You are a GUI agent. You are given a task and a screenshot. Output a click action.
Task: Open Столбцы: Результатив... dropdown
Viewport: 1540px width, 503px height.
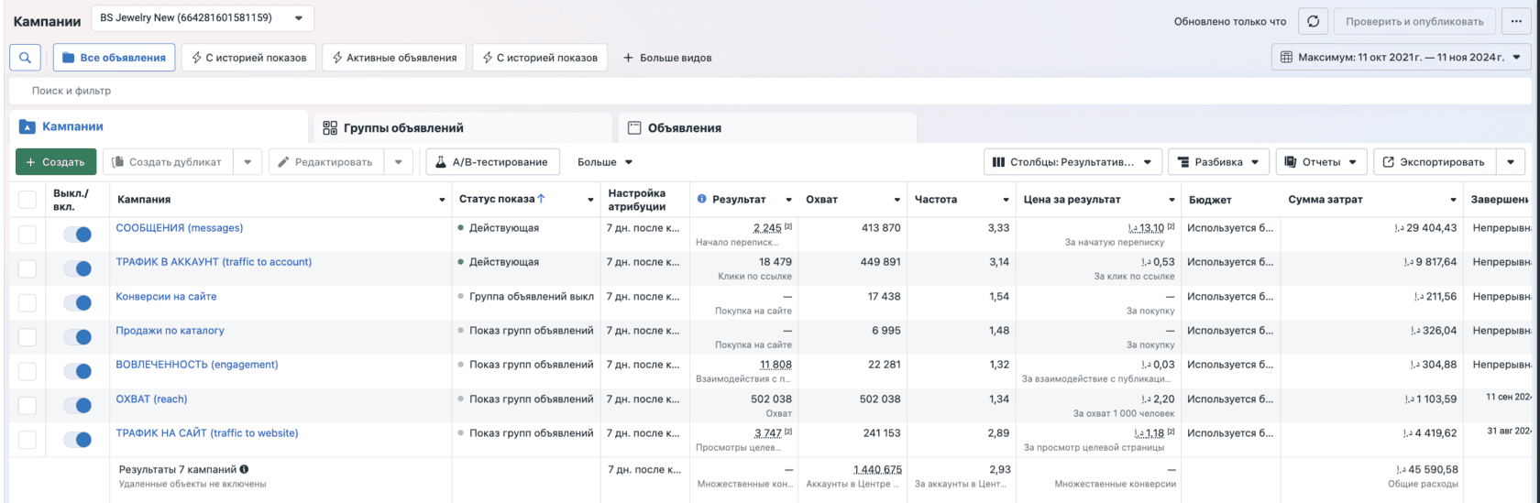pos(1072,162)
